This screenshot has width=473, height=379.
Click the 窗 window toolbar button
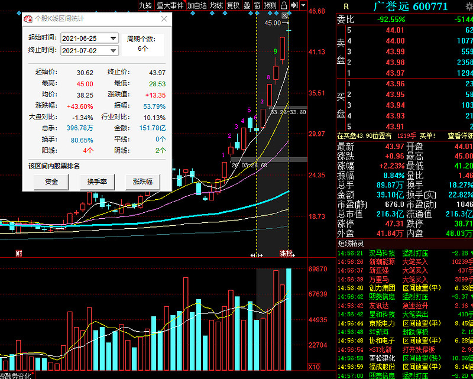point(257,5)
